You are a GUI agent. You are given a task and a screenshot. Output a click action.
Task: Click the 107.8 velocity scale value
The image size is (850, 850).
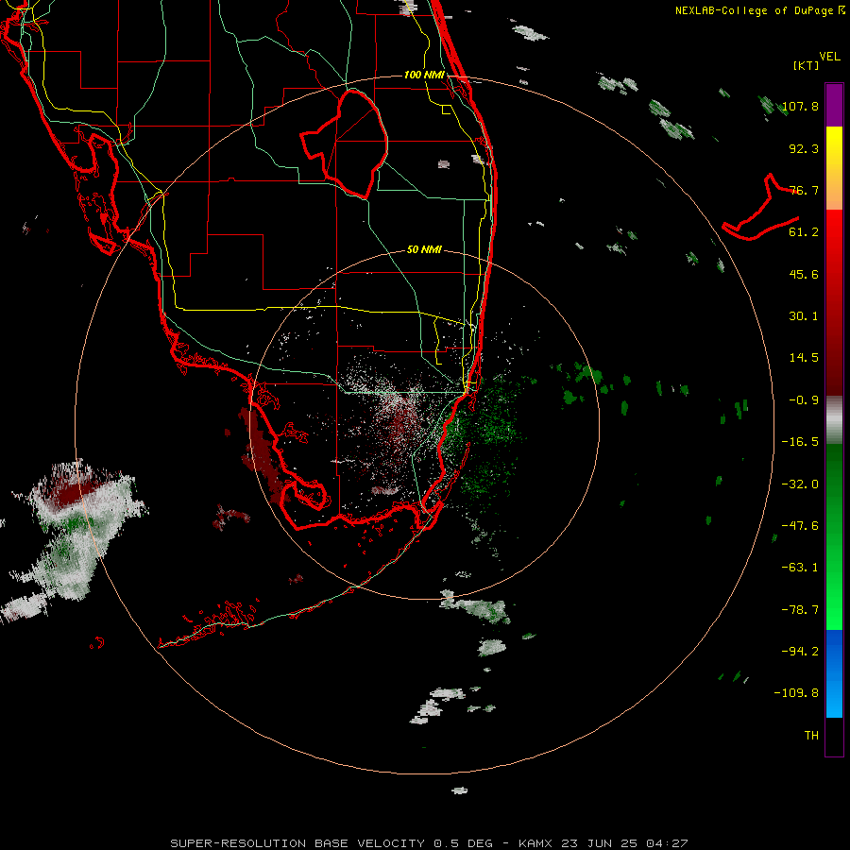800,106
